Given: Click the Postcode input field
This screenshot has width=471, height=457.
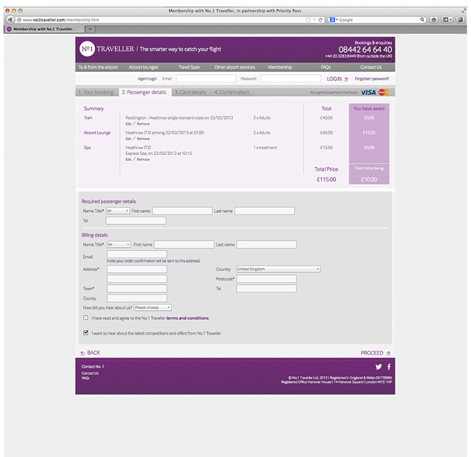Looking at the screenshot, I should point(267,279).
